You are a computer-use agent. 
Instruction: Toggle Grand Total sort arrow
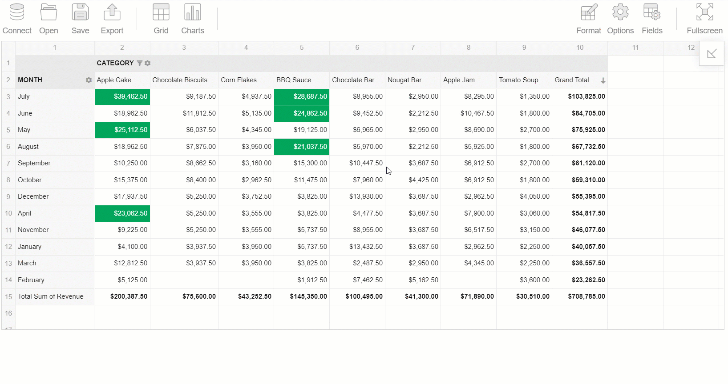(x=603, y=80)
